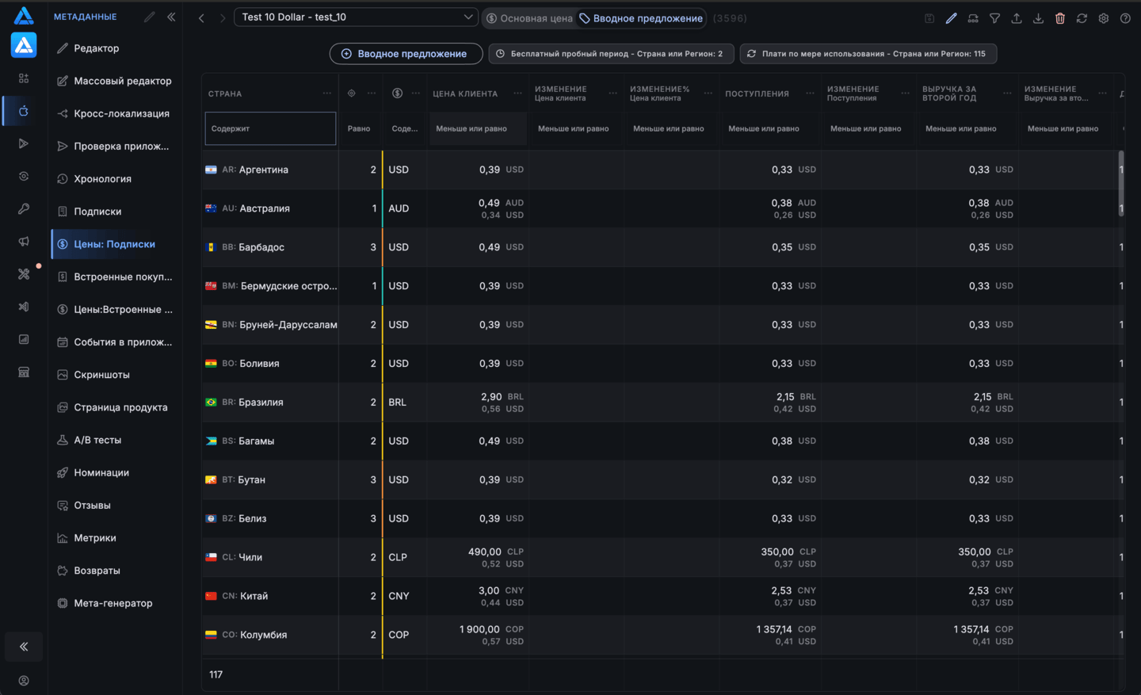Click Вводное предложение add button

pos(406,54)
